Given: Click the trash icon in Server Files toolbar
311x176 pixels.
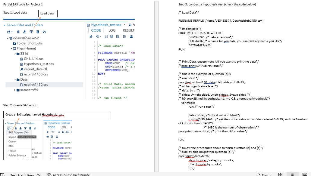Looking at the screenshot, I should [18, 32].
